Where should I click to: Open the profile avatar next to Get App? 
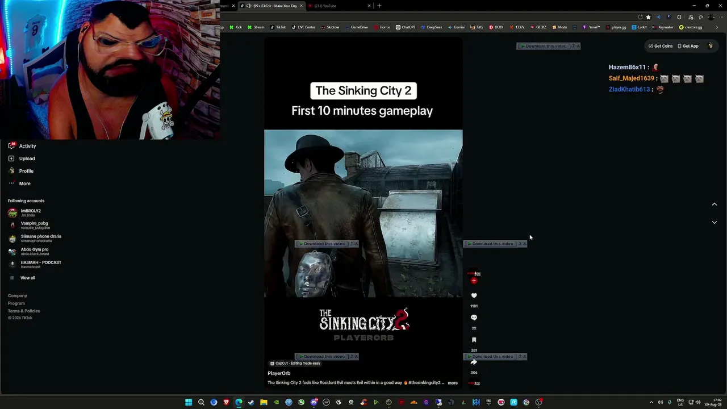click(x=710, y=46)
